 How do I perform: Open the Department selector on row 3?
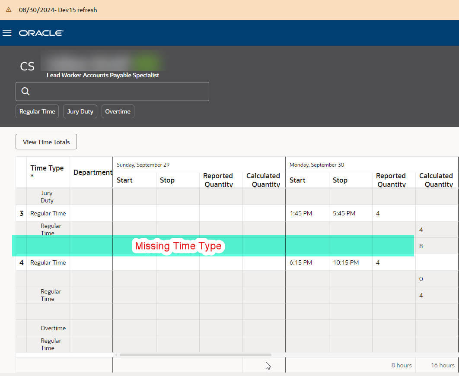pos(92,213)
